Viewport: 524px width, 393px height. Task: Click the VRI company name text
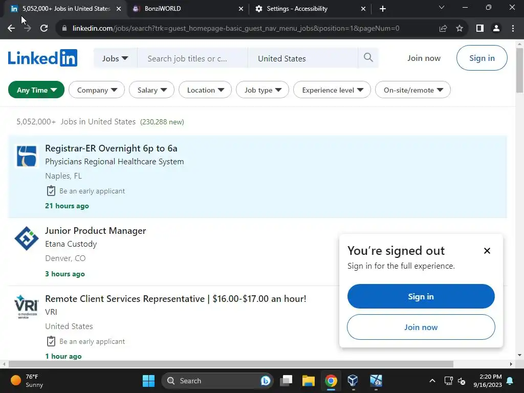(51, 312)
